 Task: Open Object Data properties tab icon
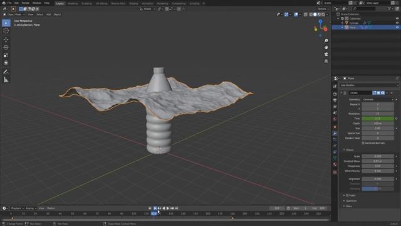tap(335, 158)
